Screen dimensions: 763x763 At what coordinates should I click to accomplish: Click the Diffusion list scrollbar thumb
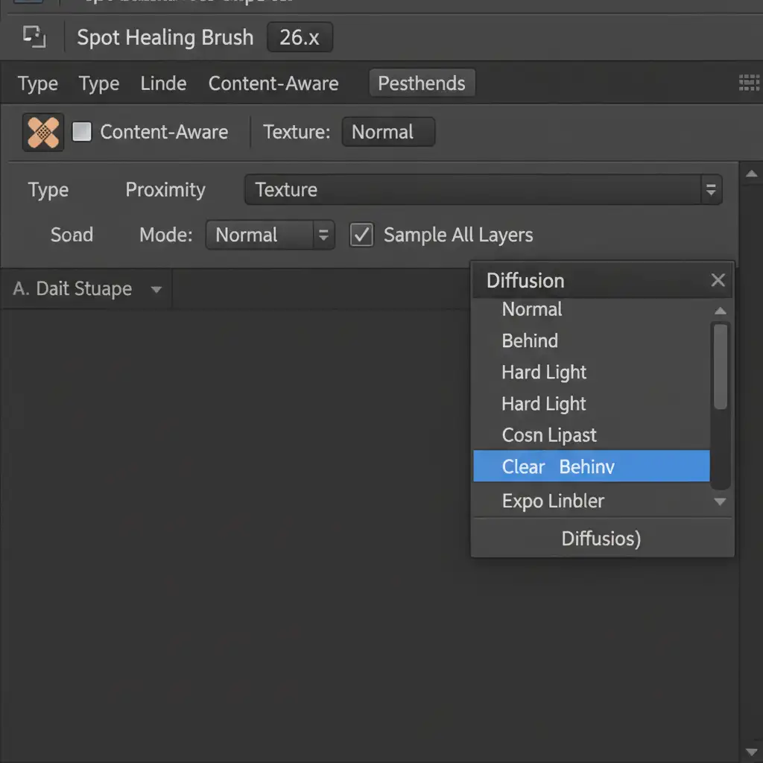[x=720, y=366]
